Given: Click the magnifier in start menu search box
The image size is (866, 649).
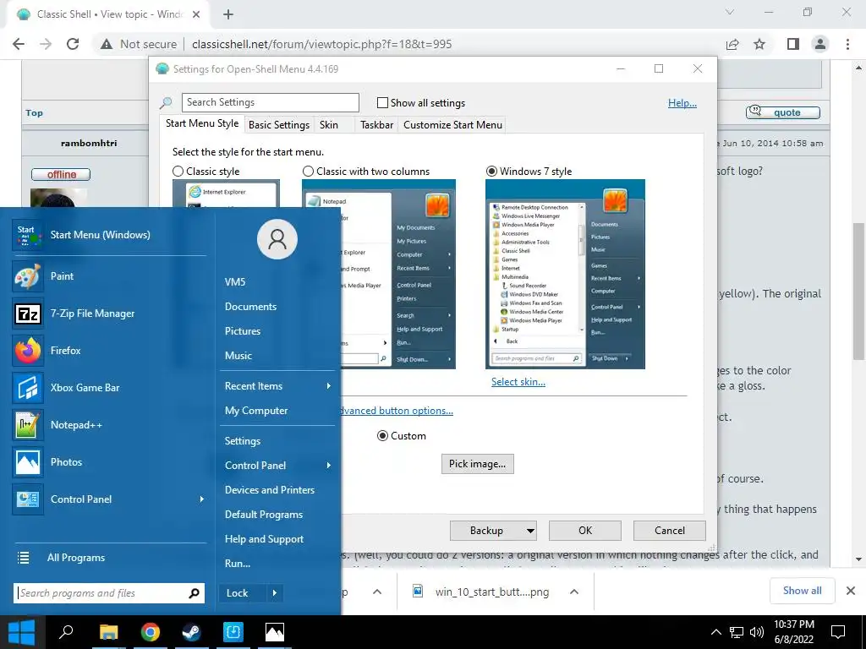Looking at the screenshot, I should tap(194, 593).
